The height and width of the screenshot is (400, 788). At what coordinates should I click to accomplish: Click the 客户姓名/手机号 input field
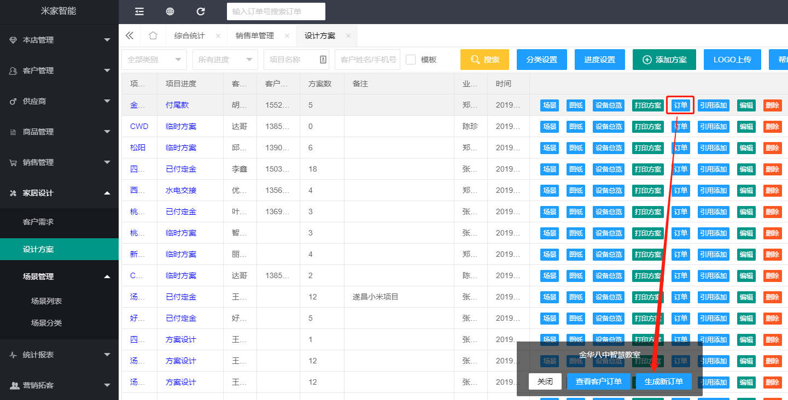pos(367,60)
